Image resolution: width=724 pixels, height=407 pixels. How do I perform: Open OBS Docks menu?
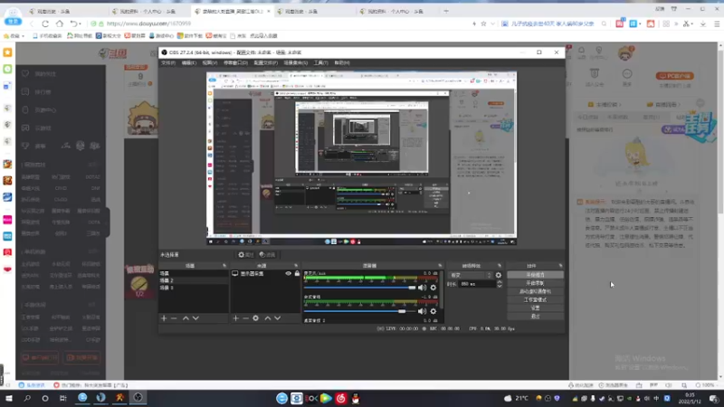pos(235,62)
